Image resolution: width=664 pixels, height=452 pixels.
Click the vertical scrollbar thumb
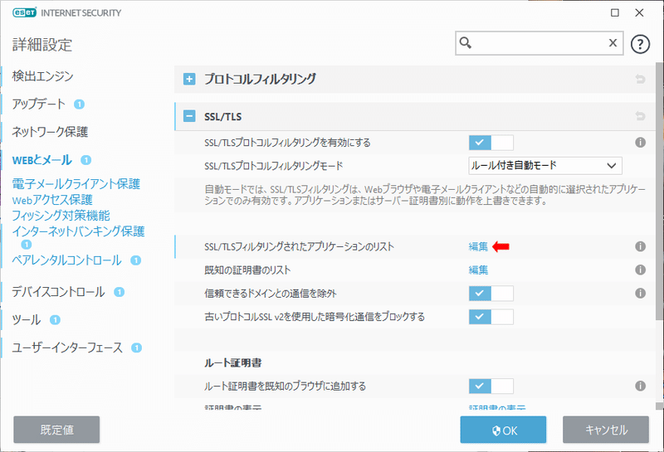(x=659, y=191)
